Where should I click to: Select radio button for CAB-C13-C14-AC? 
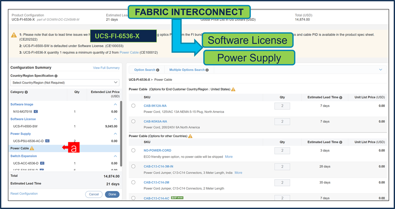click(133, 198)
